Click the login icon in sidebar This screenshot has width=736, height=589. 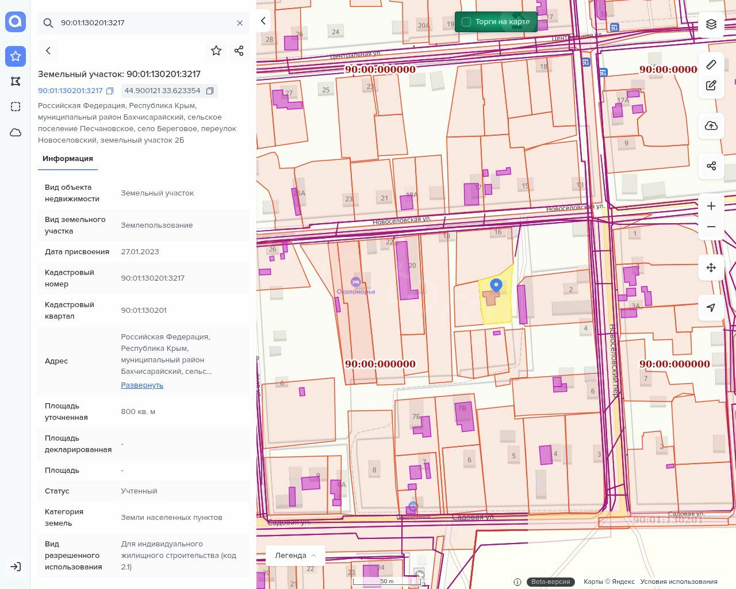[16, 567]
